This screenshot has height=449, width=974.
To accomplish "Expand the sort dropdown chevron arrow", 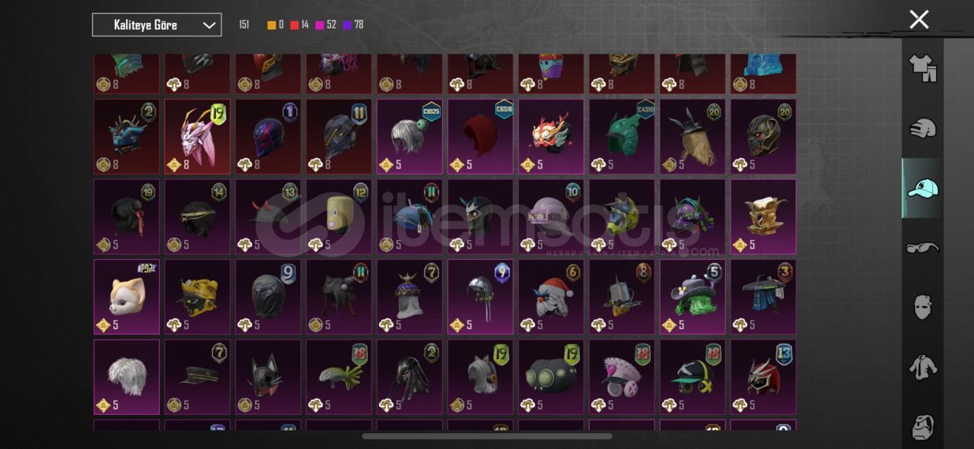I will coord(208,25).
